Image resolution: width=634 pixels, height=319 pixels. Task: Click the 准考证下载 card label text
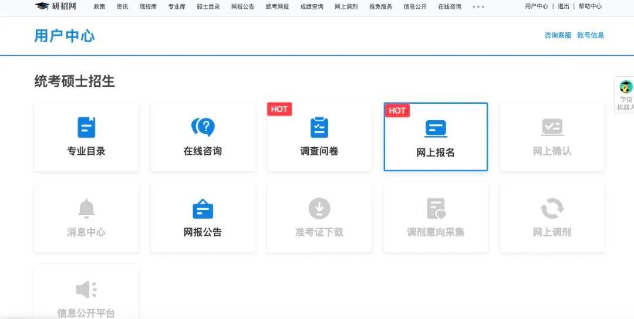[x=319, y=232]
